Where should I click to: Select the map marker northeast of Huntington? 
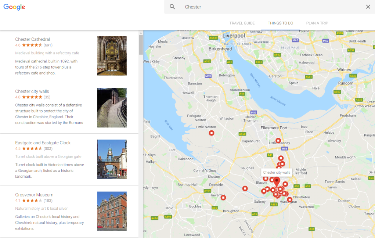[290, 199]
